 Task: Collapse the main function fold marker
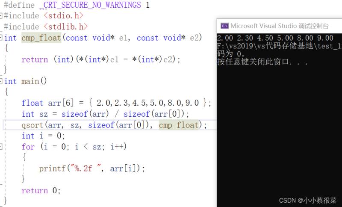tap(1, 81)
